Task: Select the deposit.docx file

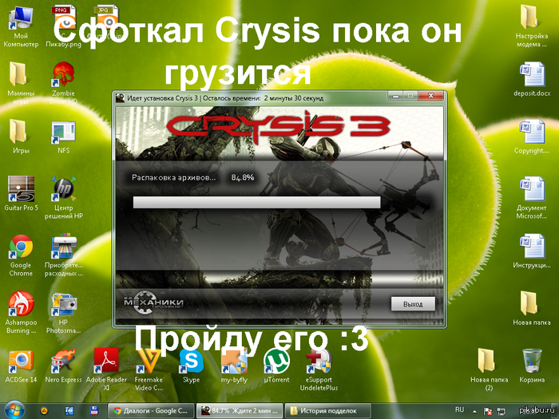Action: click(x=532, y=77)
